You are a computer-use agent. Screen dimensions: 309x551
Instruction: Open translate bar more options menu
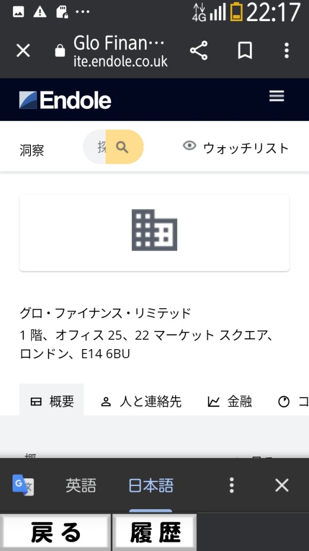(x=232, y=485)
